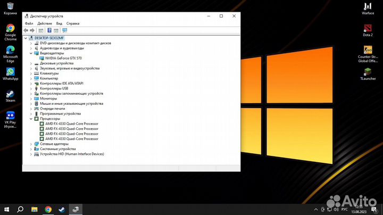The image size is (383, 215).
Task: Click the Корзина desktop icon
Action: (x=10, y=9)
